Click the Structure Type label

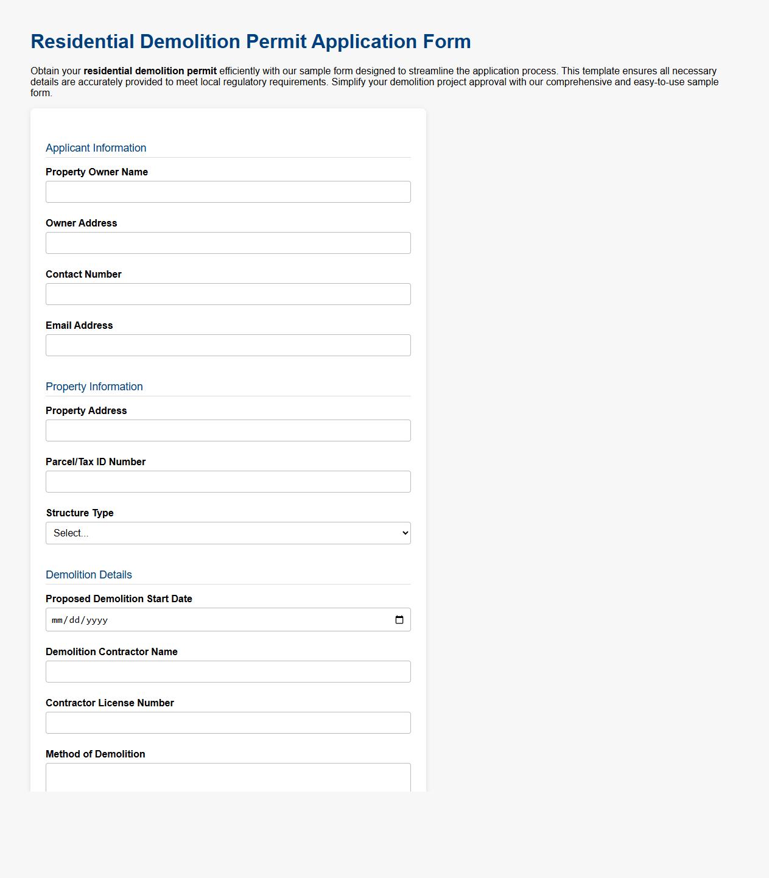pyautogui.click(x=80, y=513)
